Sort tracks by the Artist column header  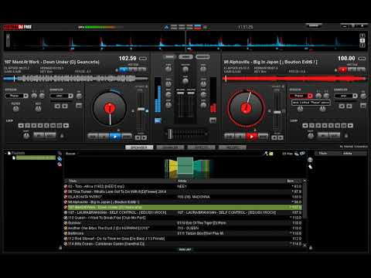pos(182,181)
